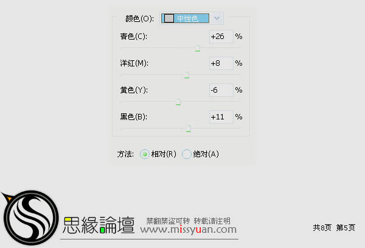Screen dimensions: 365x248
Task: Click the 青色 percentage input field
Action: [x=221, y=37]
